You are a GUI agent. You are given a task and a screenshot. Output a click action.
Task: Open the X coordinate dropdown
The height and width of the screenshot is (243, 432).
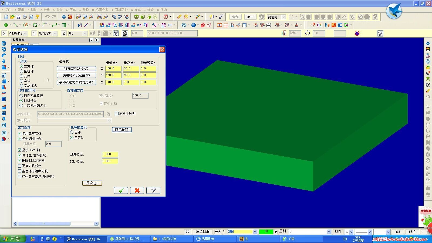coord(25,33)
